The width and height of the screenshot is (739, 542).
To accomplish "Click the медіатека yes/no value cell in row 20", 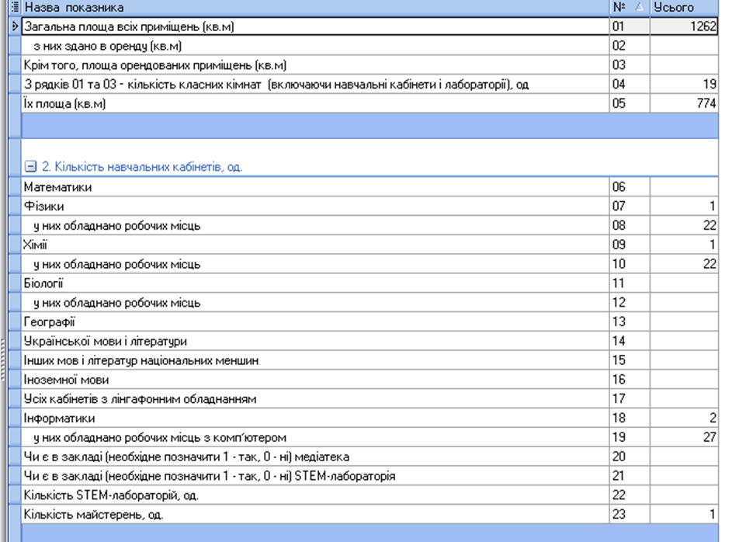I will pos(684,457).
